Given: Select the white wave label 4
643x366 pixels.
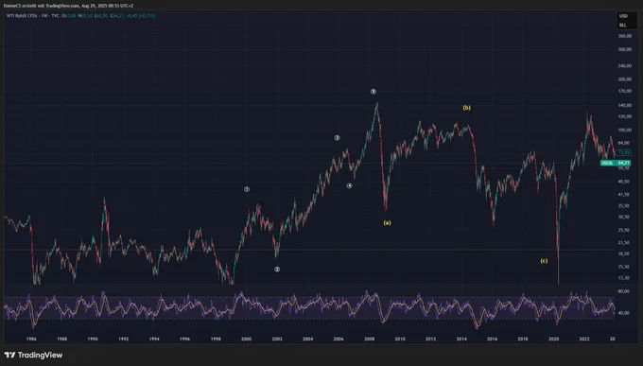Looking at the screenshot, I should tap(349, 186).
